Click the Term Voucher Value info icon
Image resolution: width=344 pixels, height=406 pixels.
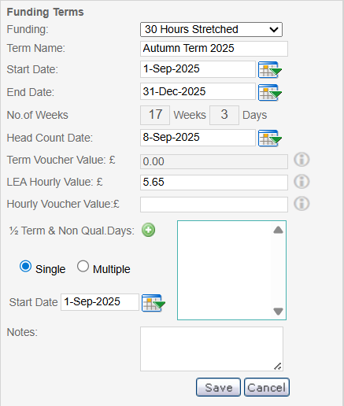[301, 160]
